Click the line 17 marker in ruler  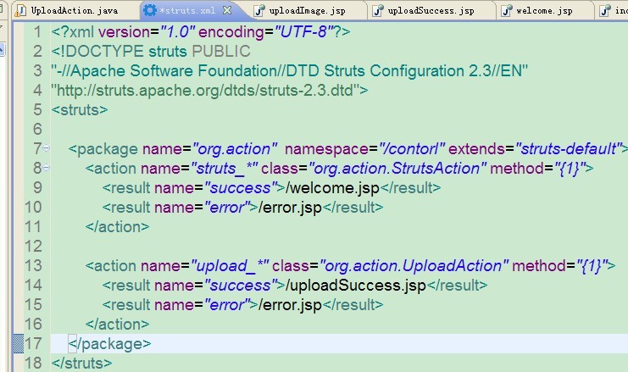point(18,343)
